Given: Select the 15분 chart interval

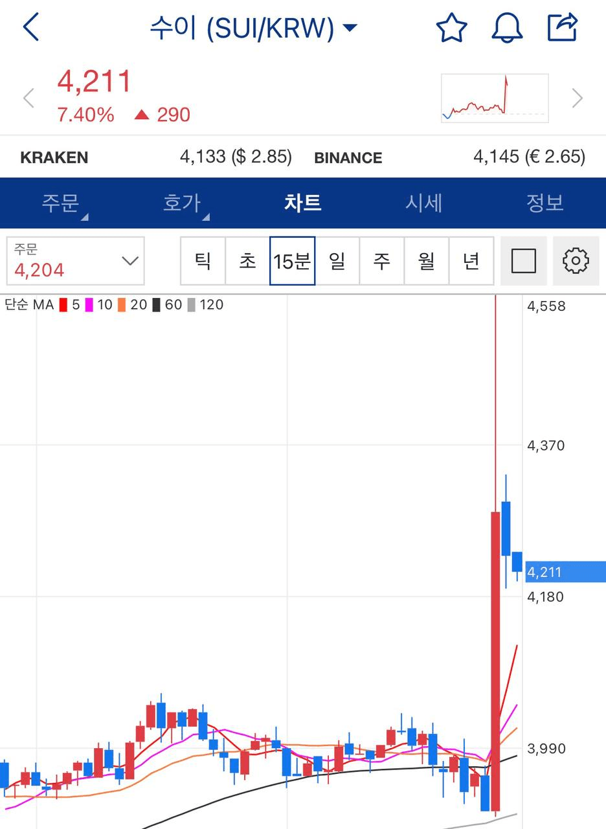Looking at the screenshot, I should (x=292, y=261).
